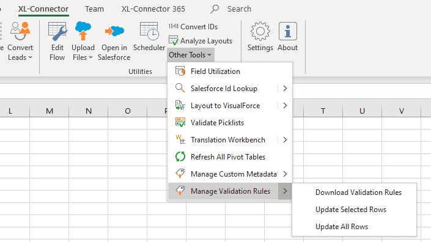This screenshot has width=431, height=242.
Task: Open Upload Files cloud tool
Action: coord(83,41)
